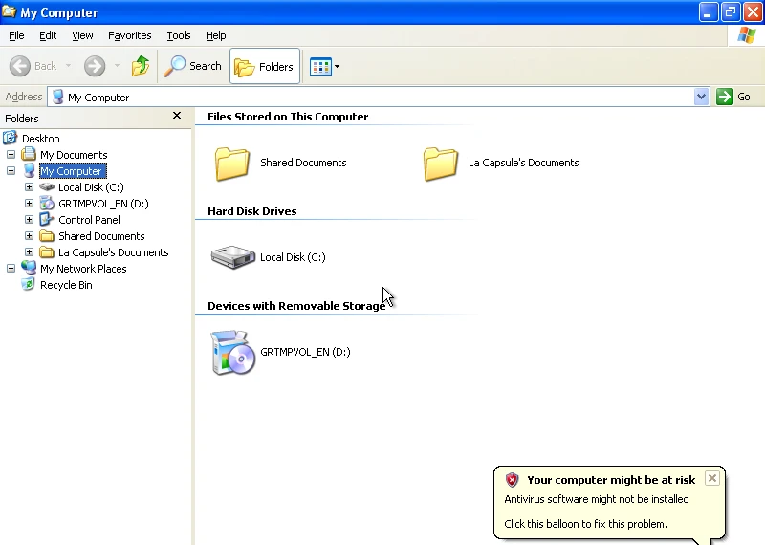
Task: Select Local Disk (C:) drive icon in tree
Action: [x=47, y=186]
